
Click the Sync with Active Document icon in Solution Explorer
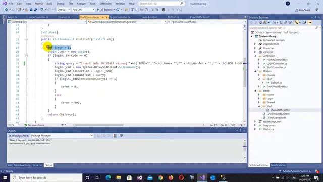click(281, 23)
